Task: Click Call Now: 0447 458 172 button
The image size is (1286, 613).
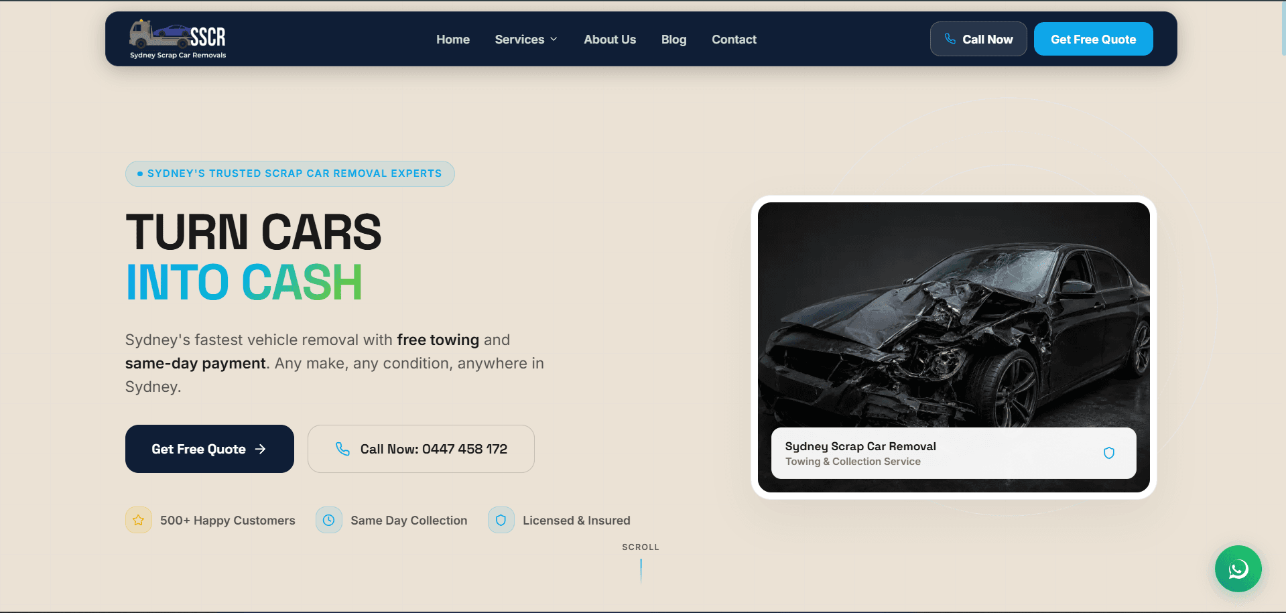Action: pyautogui.click(x=421, y=449)
